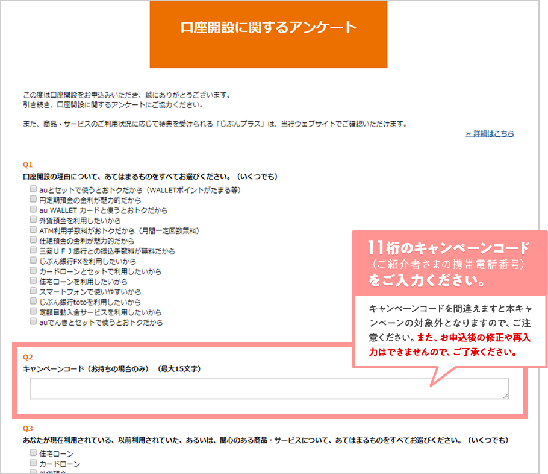Select '三菱UFJ銀行との振込手数料が無料だから' checkbox
Image resolution: width=548 pixels, height=474 pixels.
(33, 250)
